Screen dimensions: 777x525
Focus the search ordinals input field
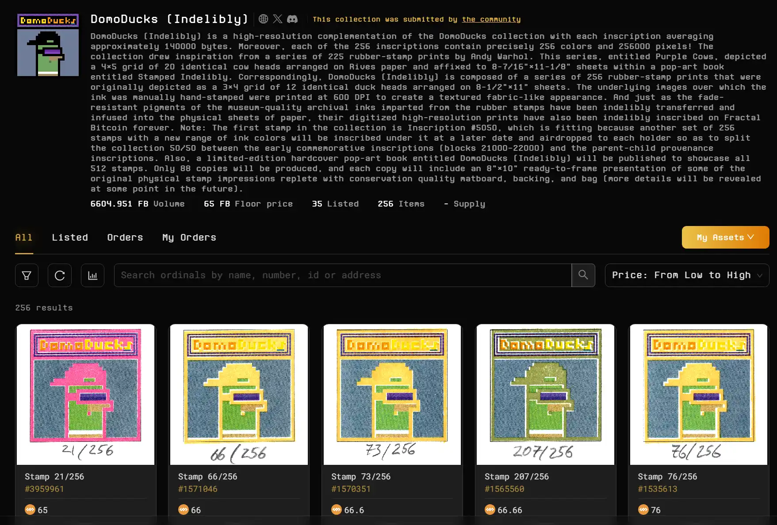tap(343, 275)
